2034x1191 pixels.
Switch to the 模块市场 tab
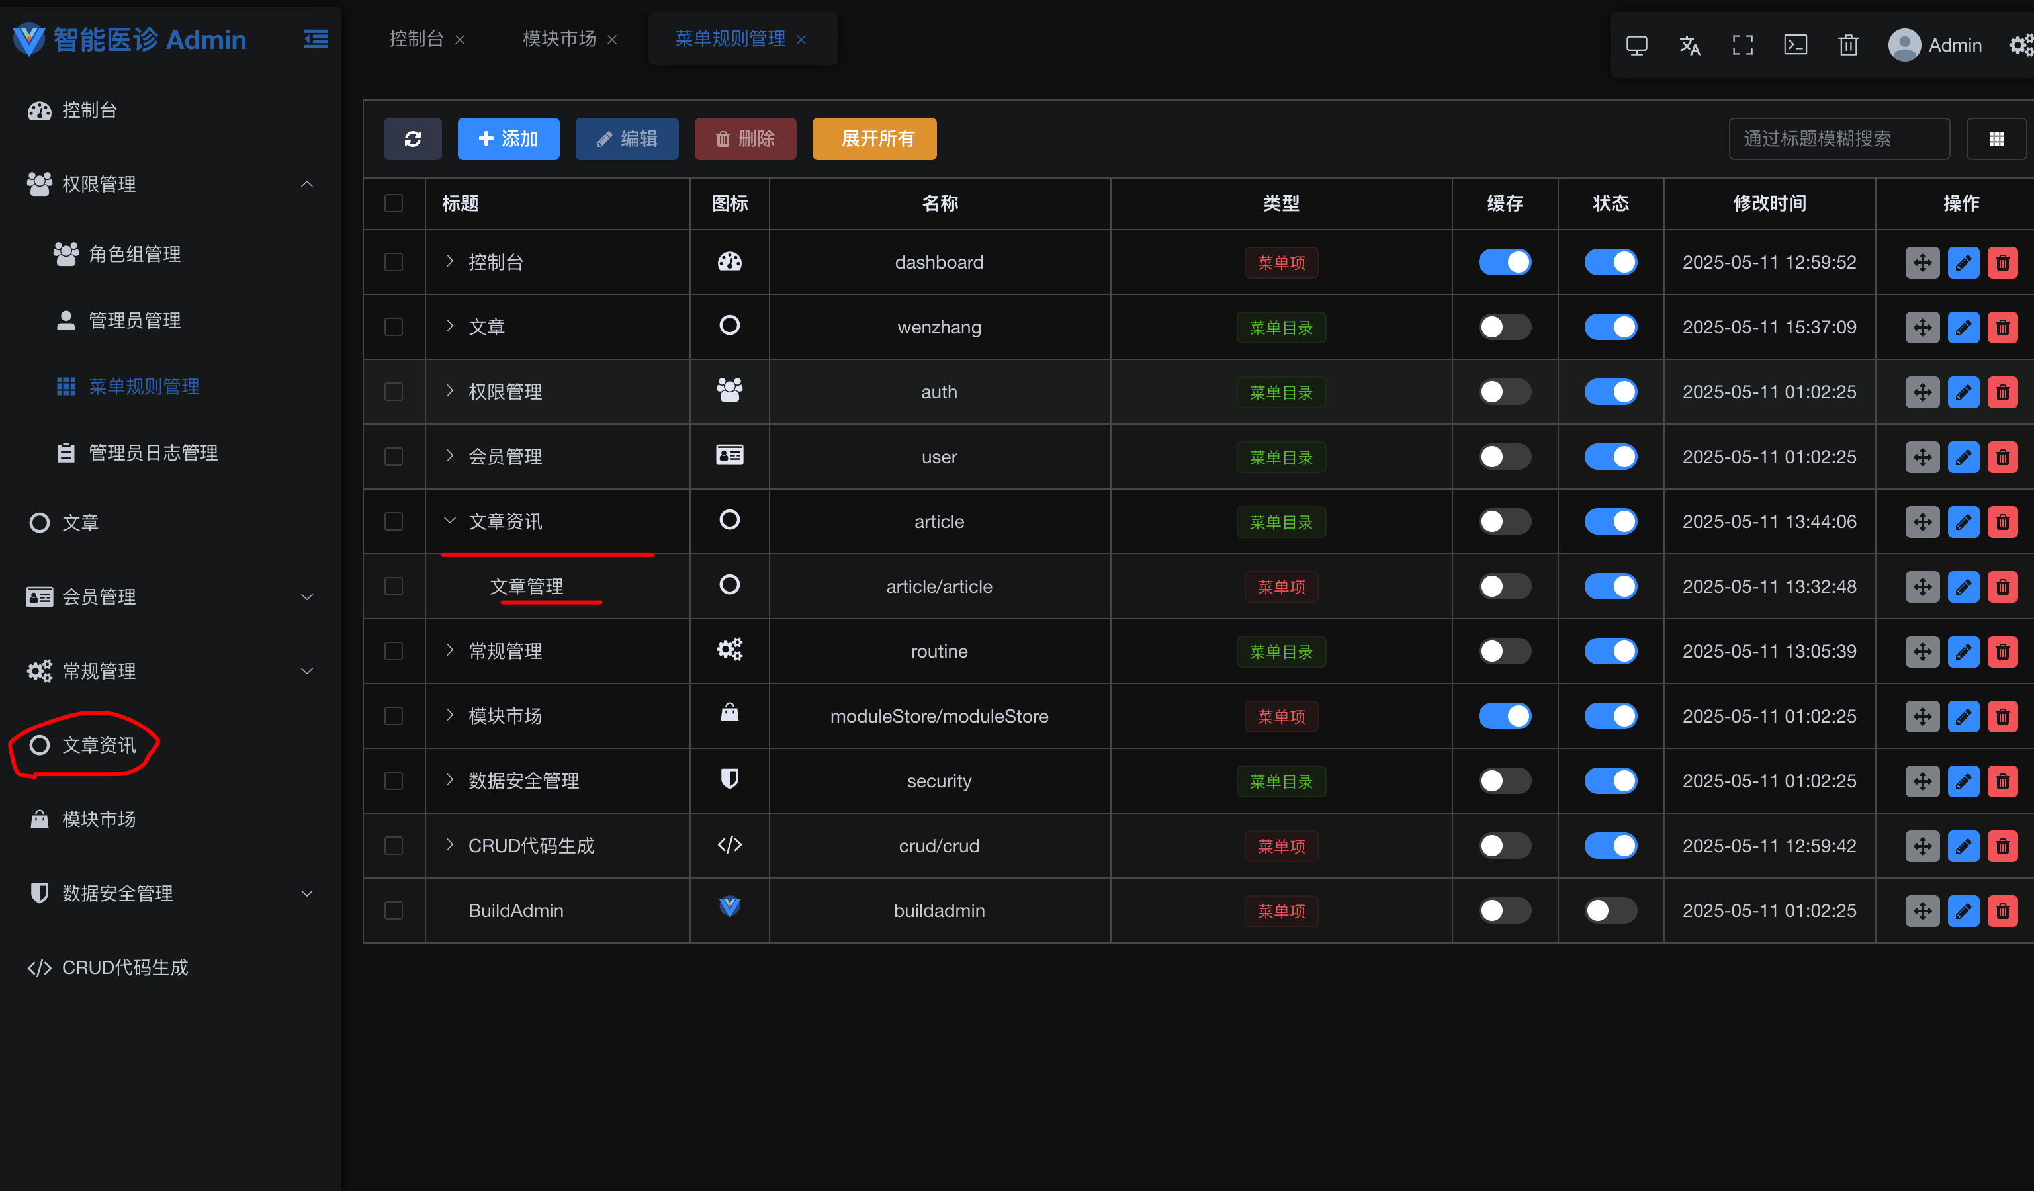[x=559, y=39]
